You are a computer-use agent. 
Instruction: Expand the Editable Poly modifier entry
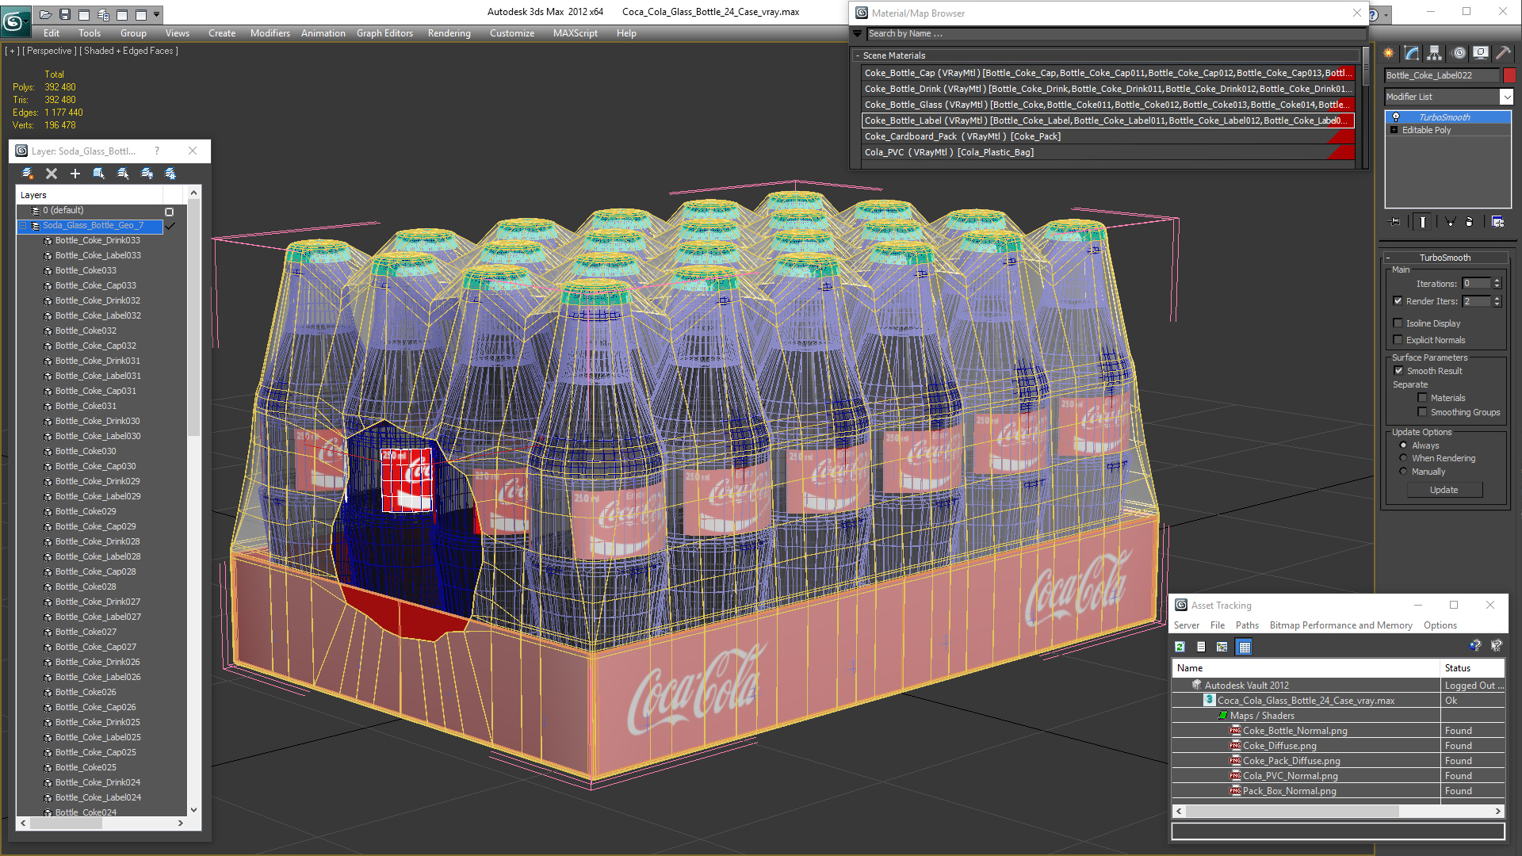pyautogui.click(x=1394, y=130)
